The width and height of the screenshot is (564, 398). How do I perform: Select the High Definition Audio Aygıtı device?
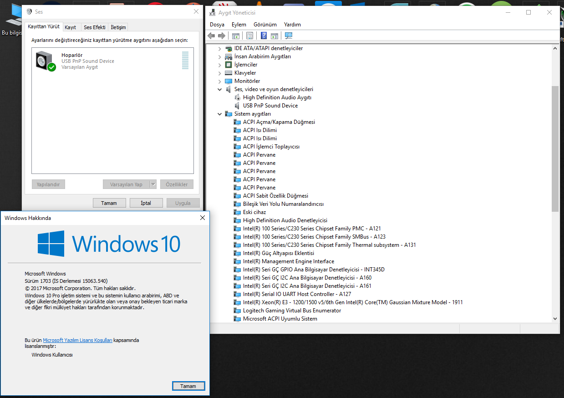pos(277,97)
